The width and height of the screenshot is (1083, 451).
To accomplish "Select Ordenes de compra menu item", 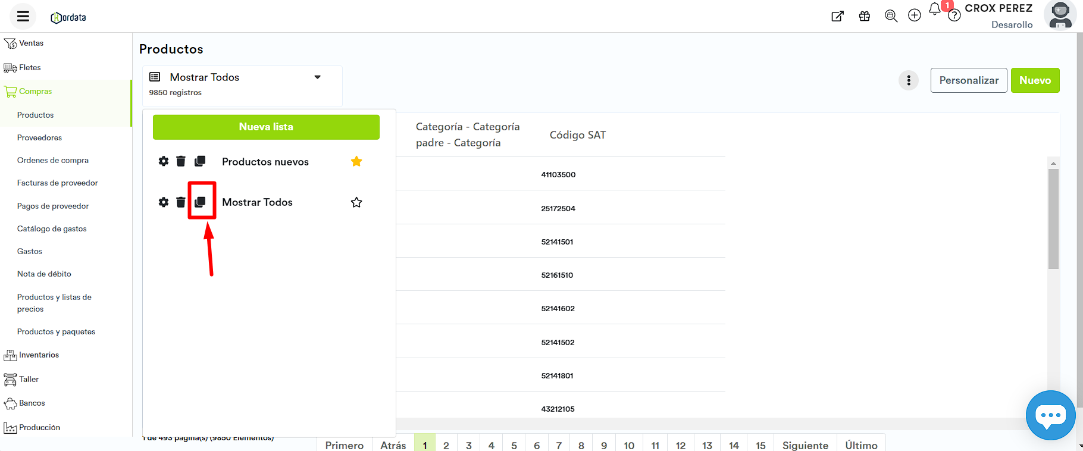I will (x=52, y=160).
